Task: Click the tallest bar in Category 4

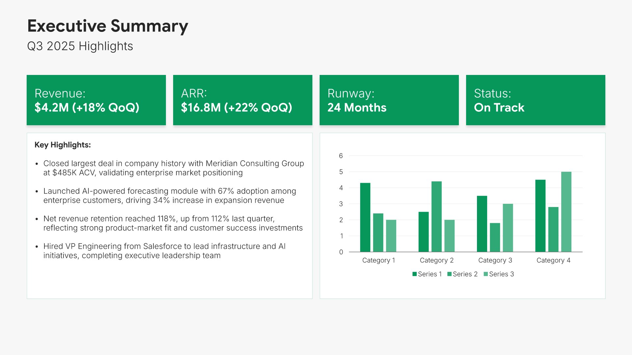Action: coord(566,212)
